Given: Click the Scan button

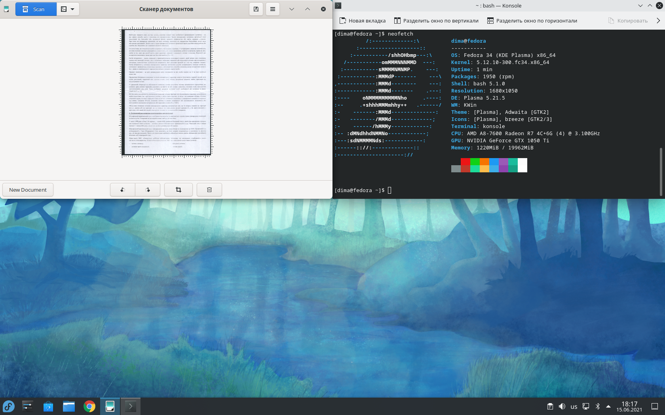Looking at the screenshot, I should point(36,9).
